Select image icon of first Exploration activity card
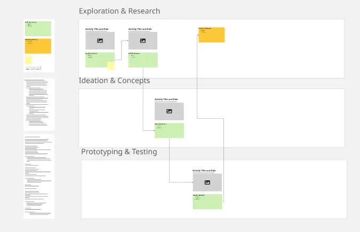 (100, 40)
